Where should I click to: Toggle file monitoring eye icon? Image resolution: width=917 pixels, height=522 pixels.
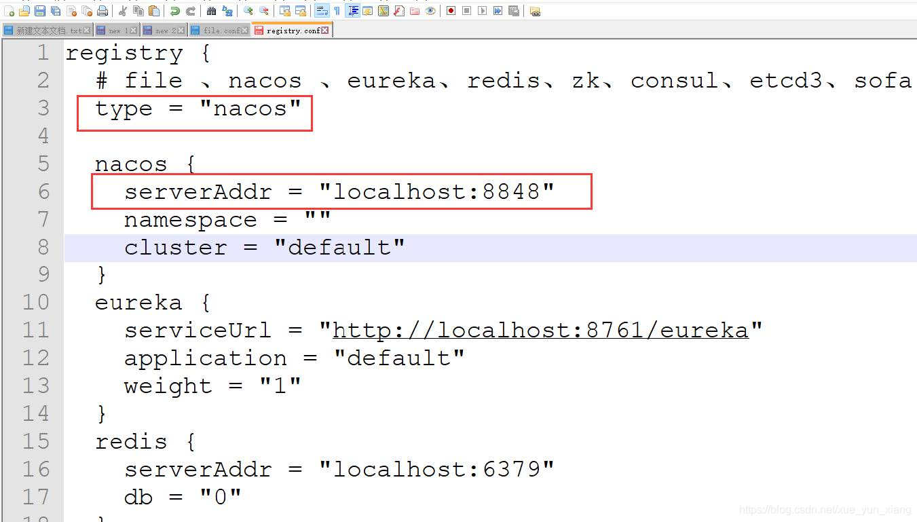[x=430, y=11]
